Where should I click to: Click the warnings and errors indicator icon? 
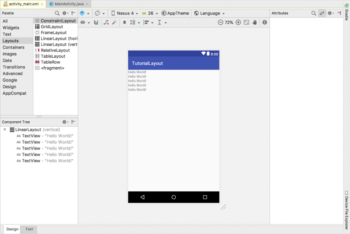tap(265, 22)
